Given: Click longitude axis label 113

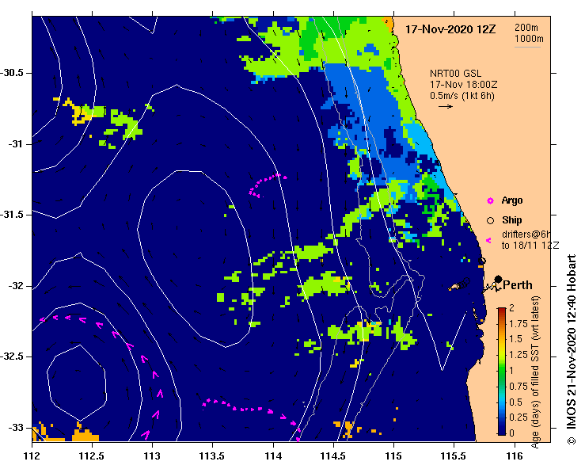Looking at the screenshot, I should pyautogui.click(x=152, y=456).
